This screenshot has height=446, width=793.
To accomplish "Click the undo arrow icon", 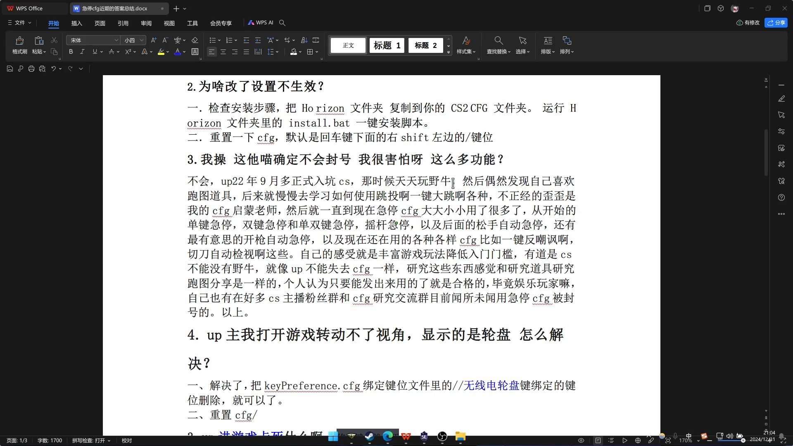I will 54,69.
